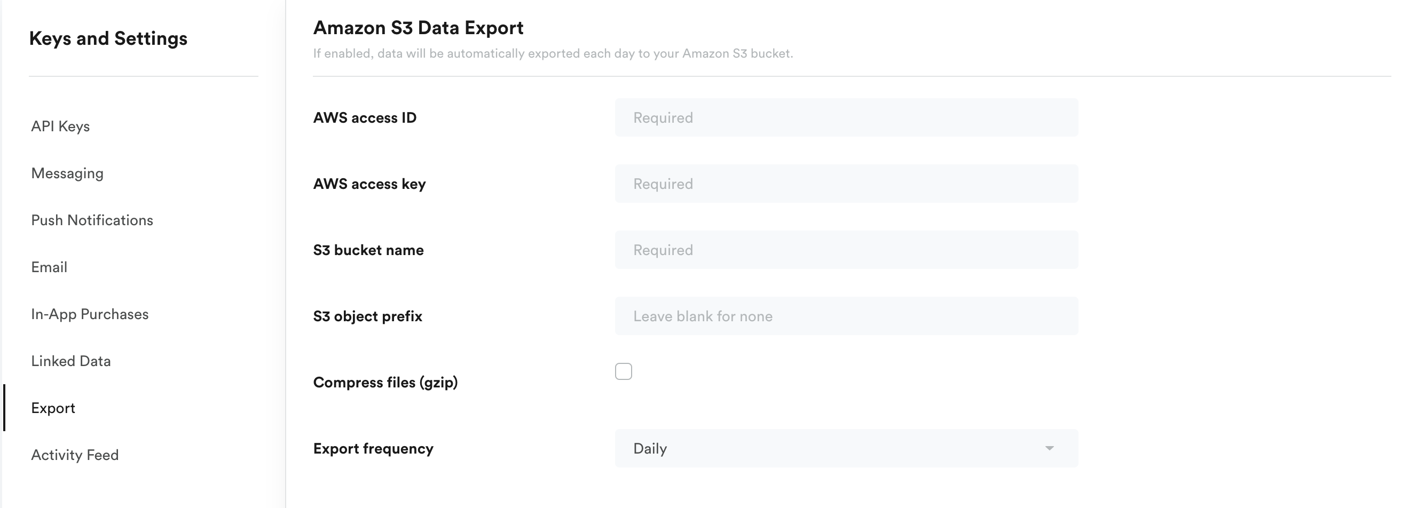This screenshot has width=1417, height=508.
Task: Click the "S3 bucket name" label
Action: (x=368, y=250)
